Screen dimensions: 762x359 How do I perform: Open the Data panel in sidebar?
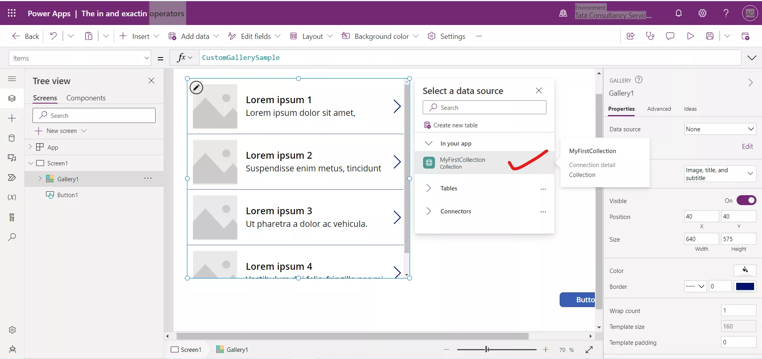point(12,138)
